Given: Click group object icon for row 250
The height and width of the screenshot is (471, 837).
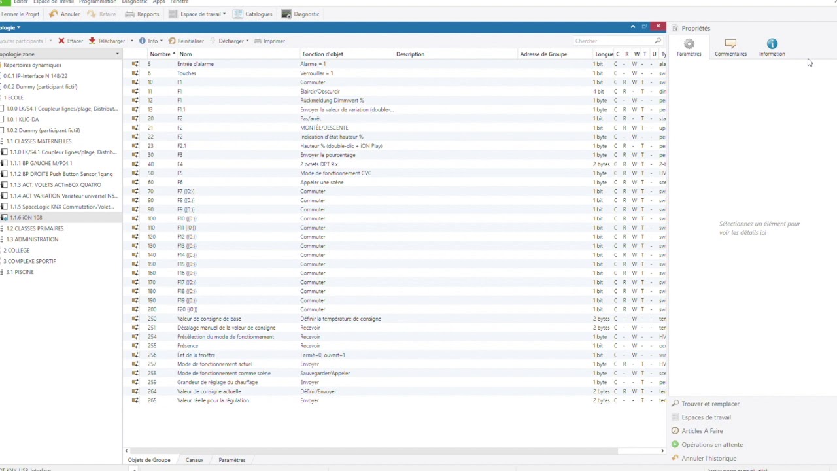Looking at the screenshot, I should (135, 319).
